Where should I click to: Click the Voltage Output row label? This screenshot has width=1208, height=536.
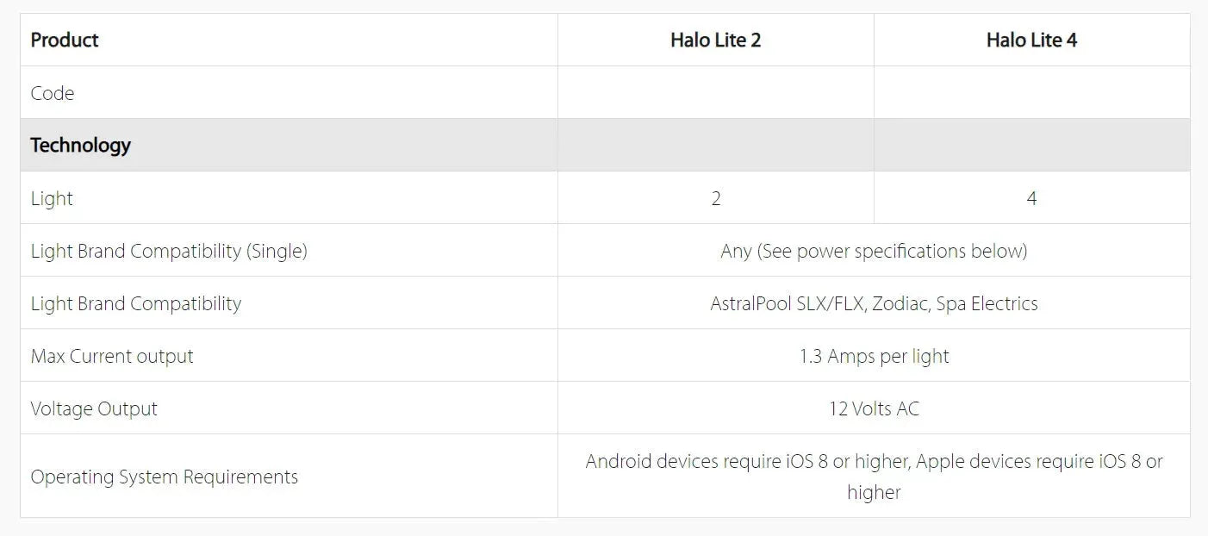(x=94, y=408)
